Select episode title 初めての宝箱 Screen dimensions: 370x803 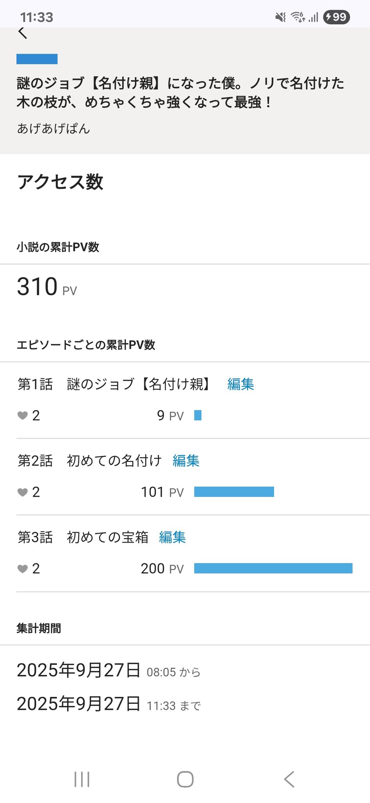[x=108, y=537]
